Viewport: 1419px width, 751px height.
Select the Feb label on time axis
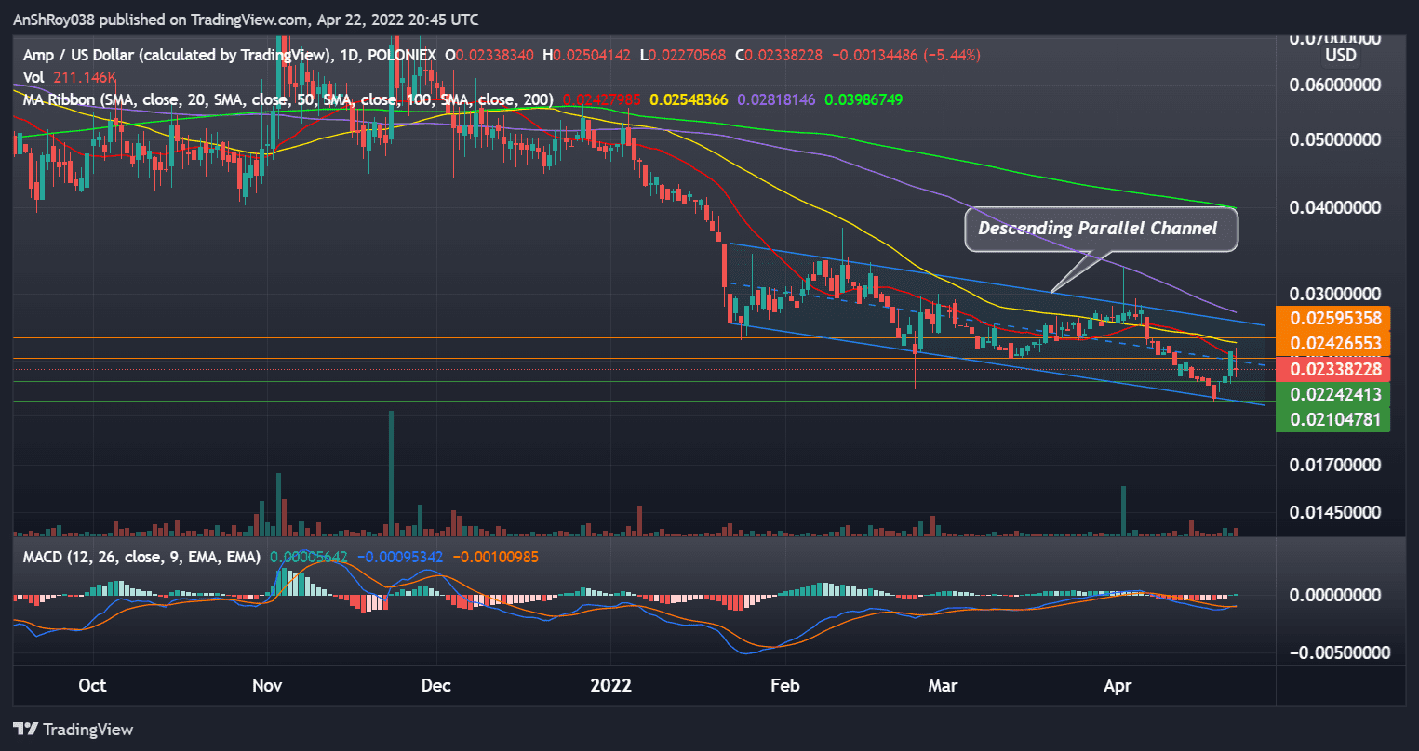(x=785, y=685)
